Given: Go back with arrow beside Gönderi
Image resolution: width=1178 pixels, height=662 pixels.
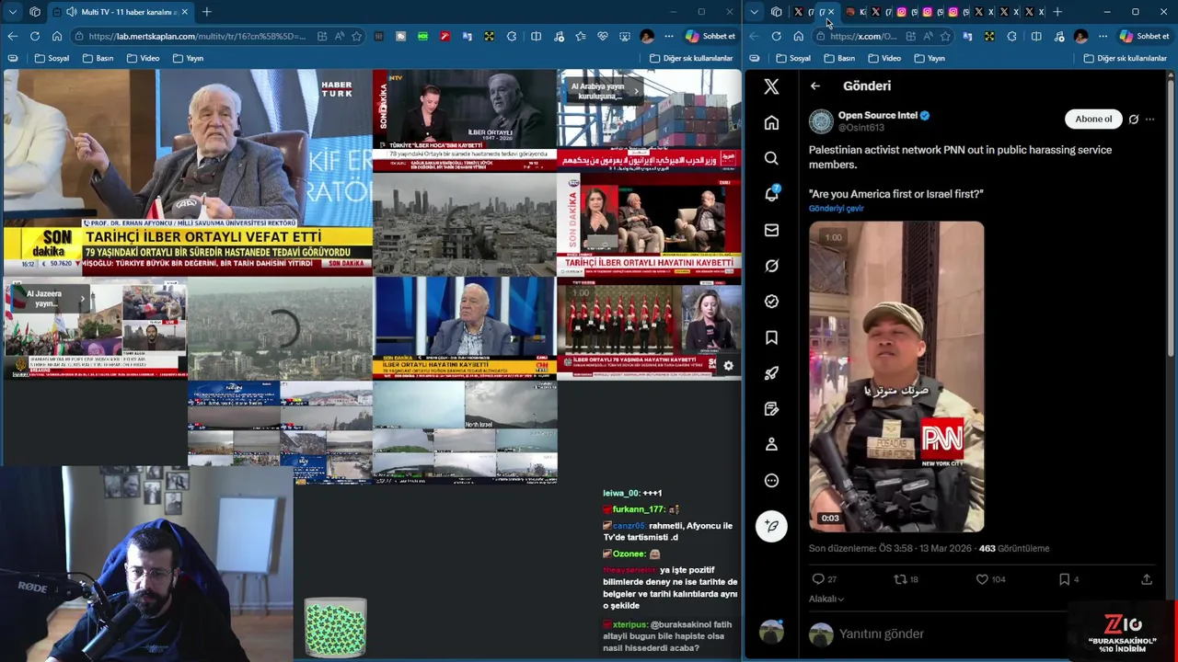Looking at the screenshot, I should pos(814,86).
